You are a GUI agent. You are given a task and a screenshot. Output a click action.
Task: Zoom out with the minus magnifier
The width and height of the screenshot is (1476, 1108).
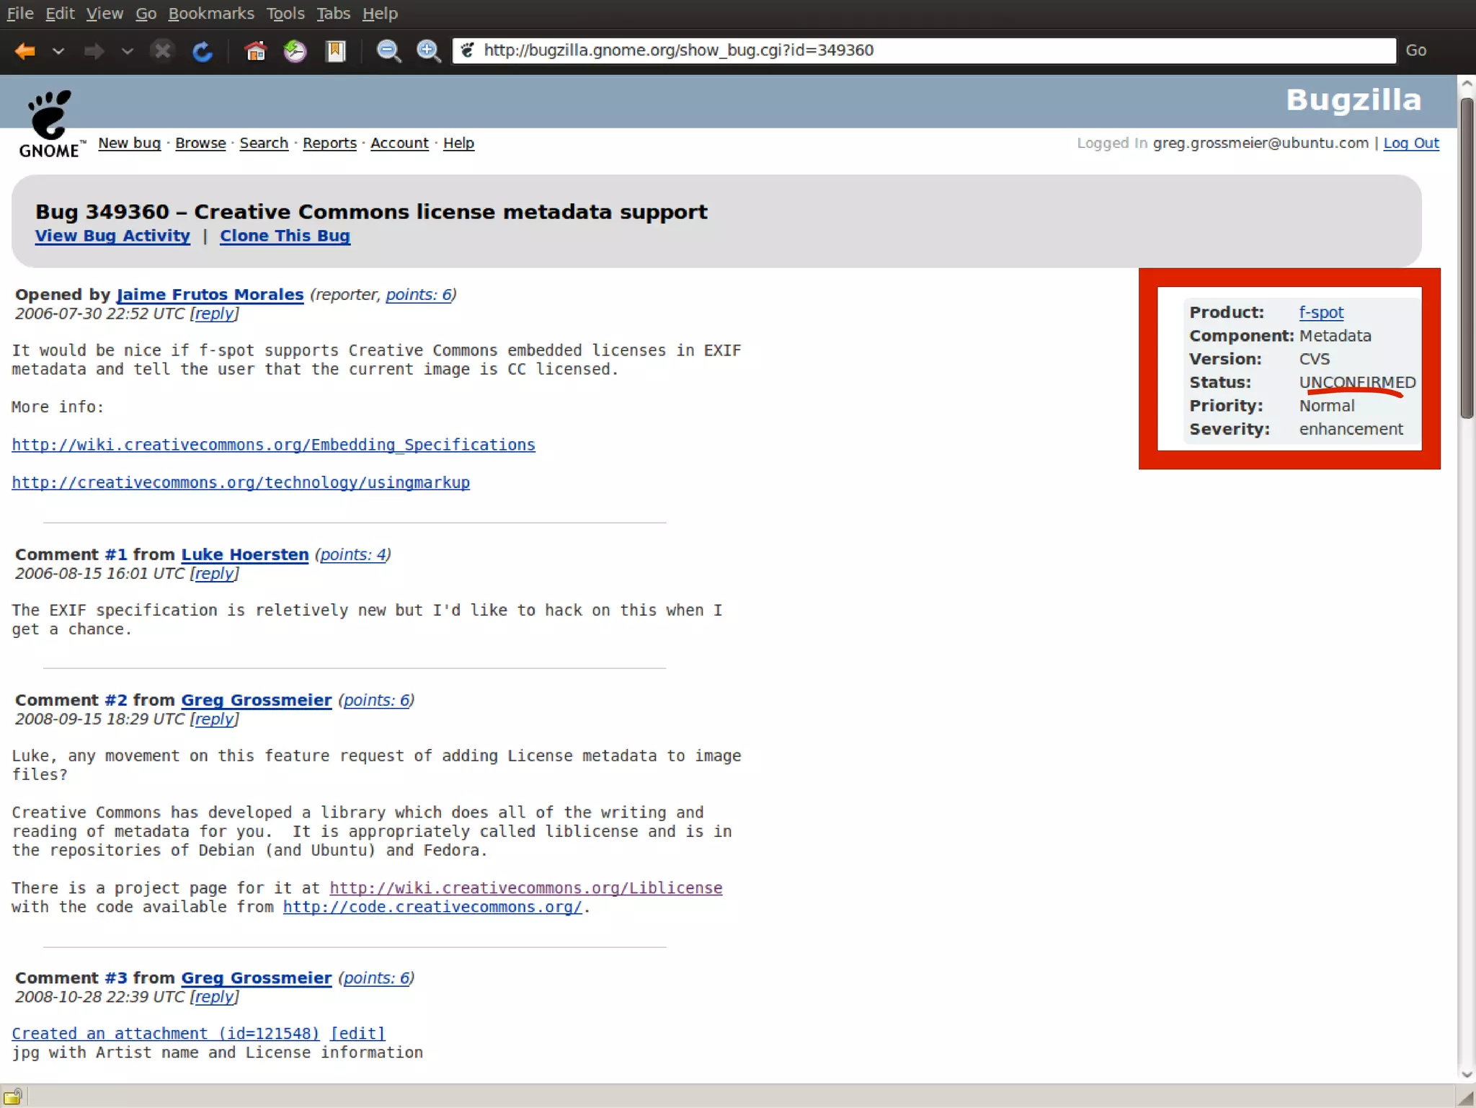388,51
